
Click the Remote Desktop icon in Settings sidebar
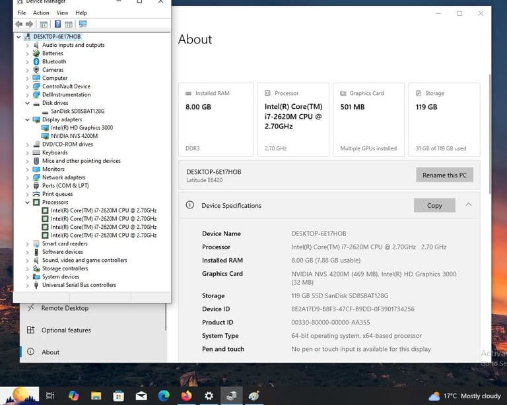click(31, 308)
